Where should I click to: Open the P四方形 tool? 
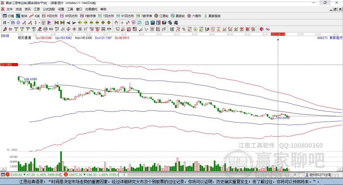coord(50,16)
